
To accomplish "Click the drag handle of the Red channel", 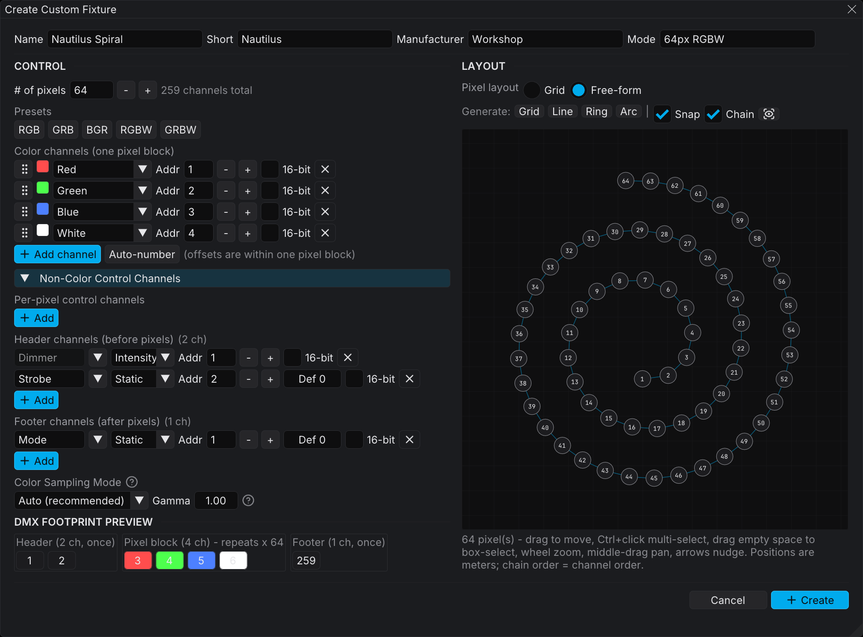I will pos(25,169).
